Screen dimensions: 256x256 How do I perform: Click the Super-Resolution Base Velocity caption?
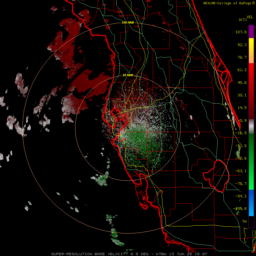click(129, 254)
